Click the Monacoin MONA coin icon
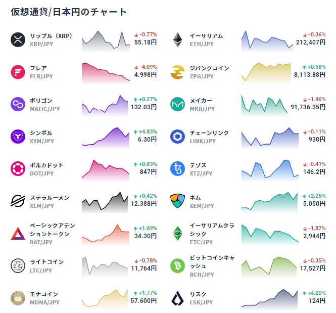 (x=18, y=298)
